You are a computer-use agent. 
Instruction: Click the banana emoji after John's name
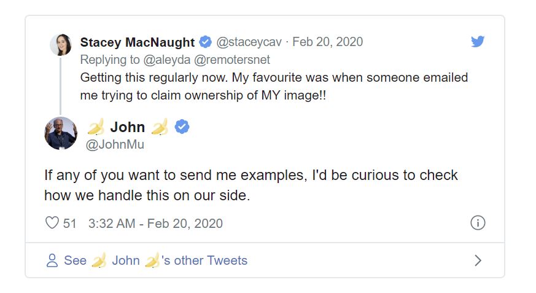[160, 127]
